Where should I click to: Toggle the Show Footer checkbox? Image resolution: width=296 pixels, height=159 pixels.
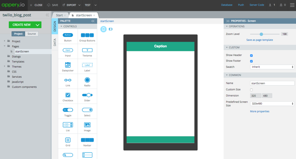click(x=252, y=61)
